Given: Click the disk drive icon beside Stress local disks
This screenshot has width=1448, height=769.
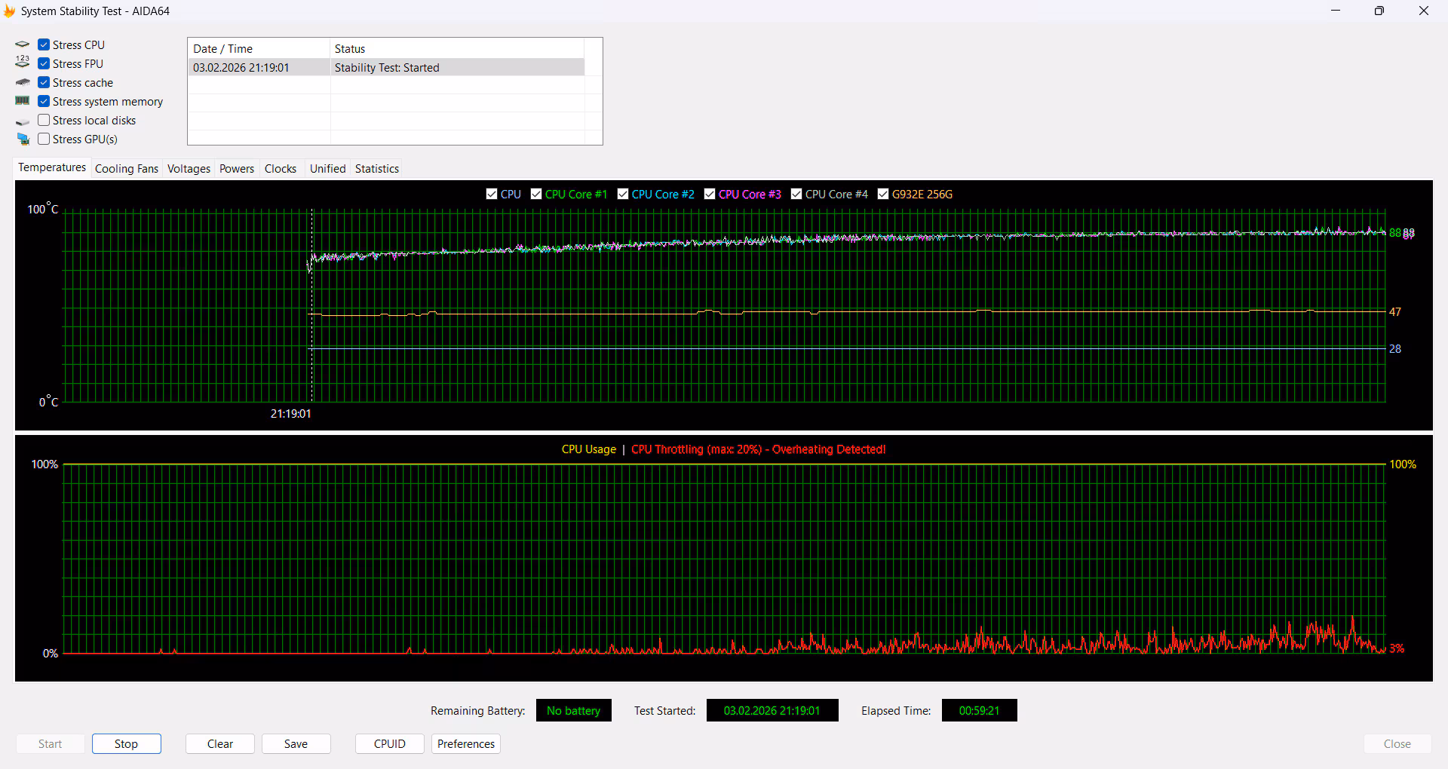Looking at the screenshot, I should tap(23, 121).
